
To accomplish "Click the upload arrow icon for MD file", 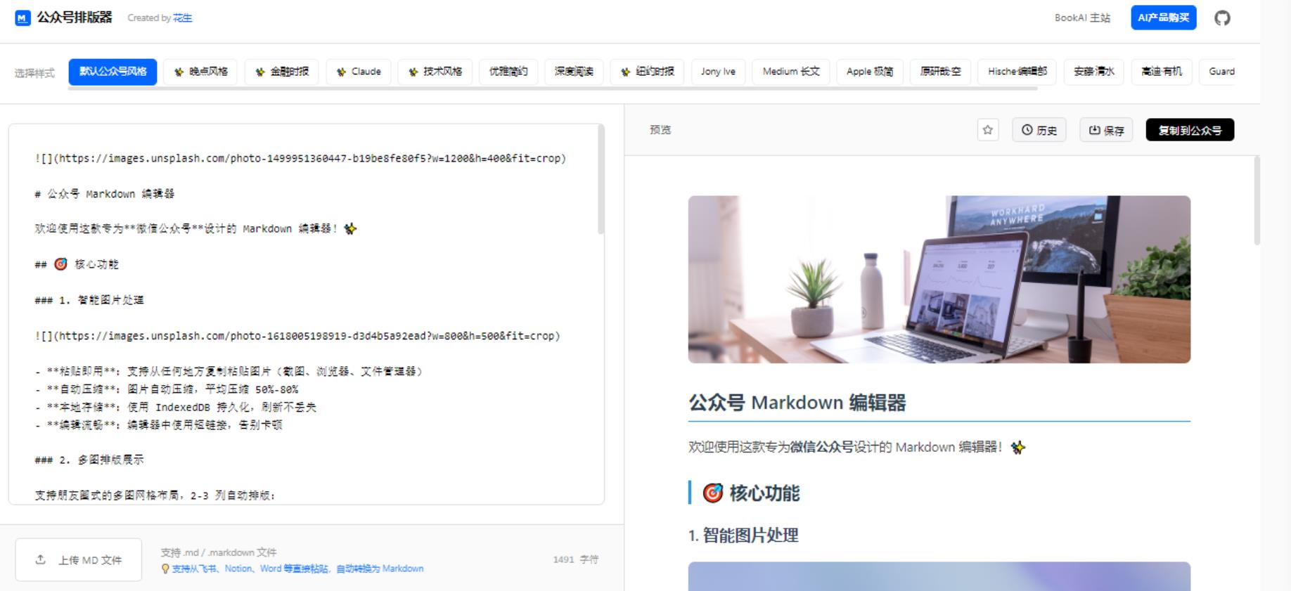I will 41,559.
